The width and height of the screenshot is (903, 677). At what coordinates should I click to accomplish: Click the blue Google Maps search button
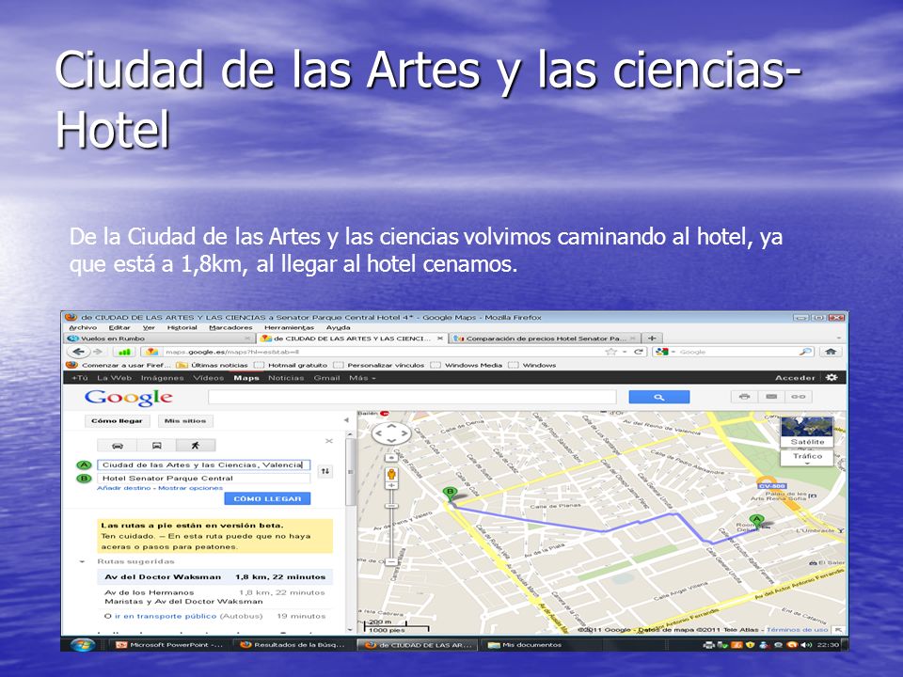(658, 397)
